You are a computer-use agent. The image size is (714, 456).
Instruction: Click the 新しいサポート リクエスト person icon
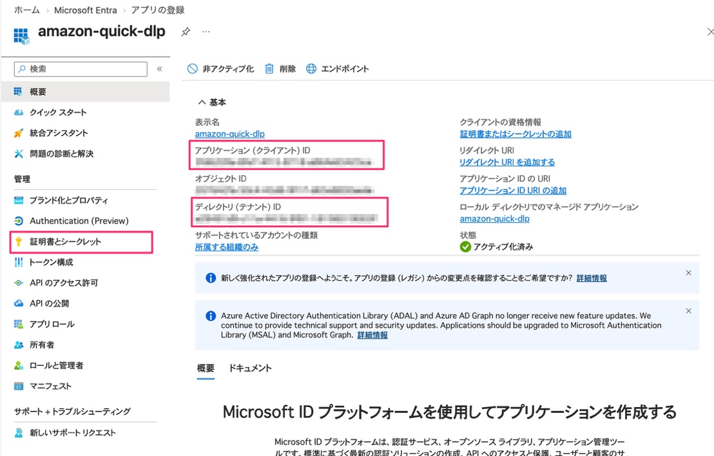pyautogui.click(x=18, y=433)
